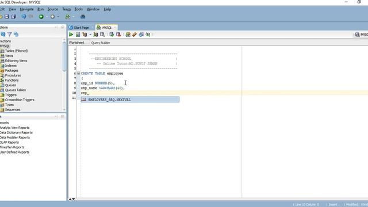This screenshot has height=207, width=368.
Task: Click the Autotrace icon
Action: coord(95,34)
